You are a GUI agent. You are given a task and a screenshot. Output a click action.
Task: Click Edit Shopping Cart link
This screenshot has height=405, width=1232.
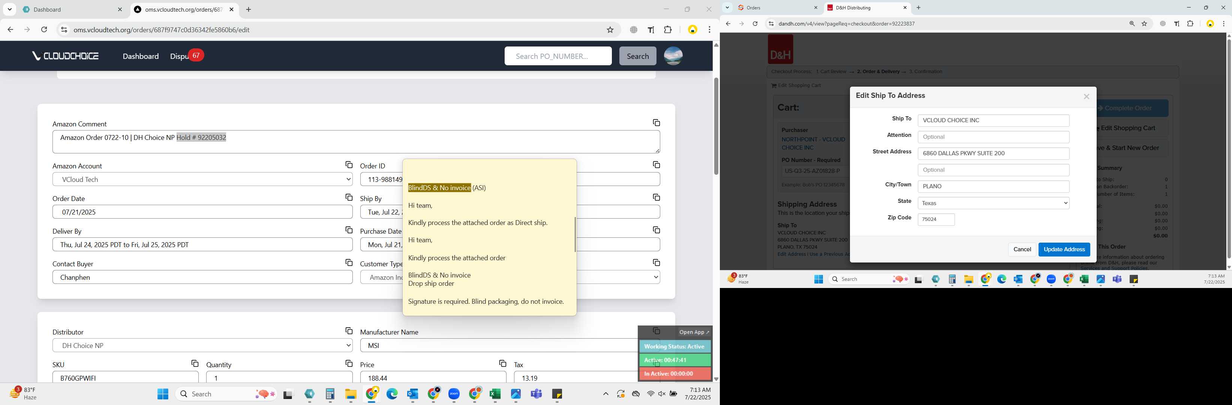click(796, 85)
